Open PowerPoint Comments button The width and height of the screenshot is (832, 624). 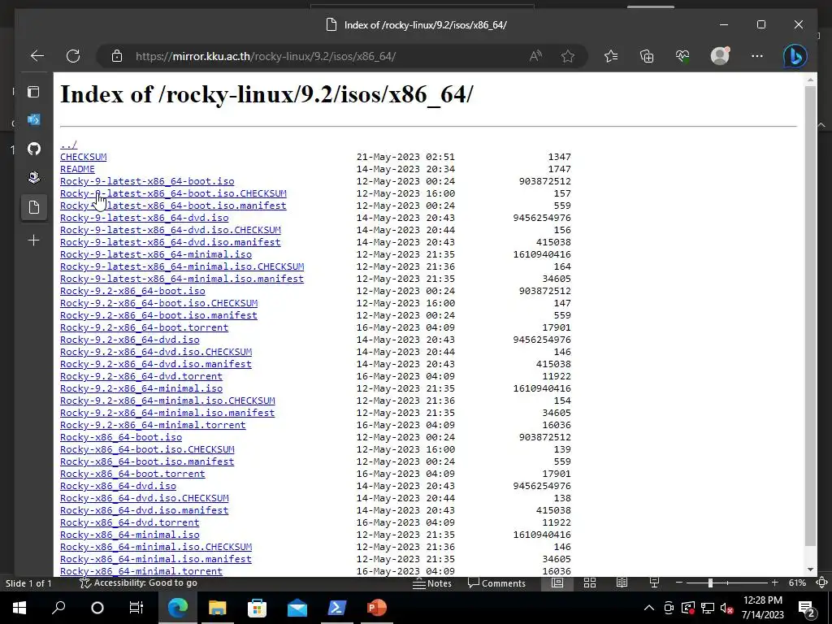(496, 583)
